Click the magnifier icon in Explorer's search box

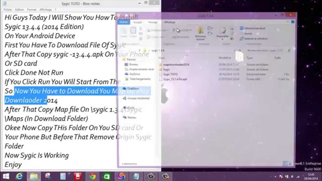click(x=289, y=51)
